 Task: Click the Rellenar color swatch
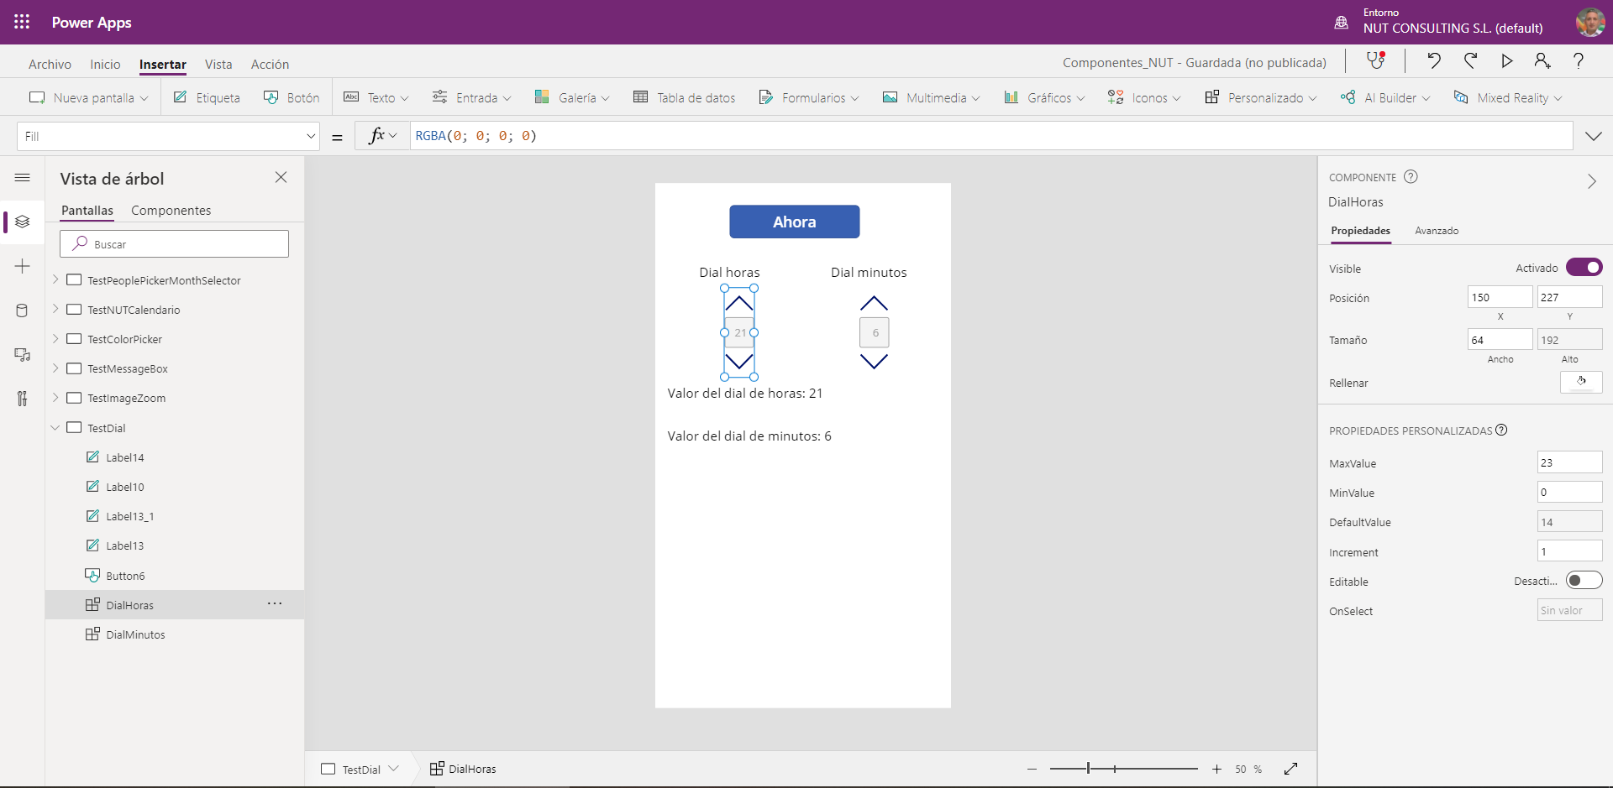(x=1581, y=383)
